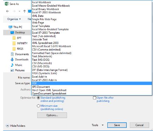Click the Excel icon in the title bar
The width and height of the screenshot is (153, 131).
pos(7,4)
